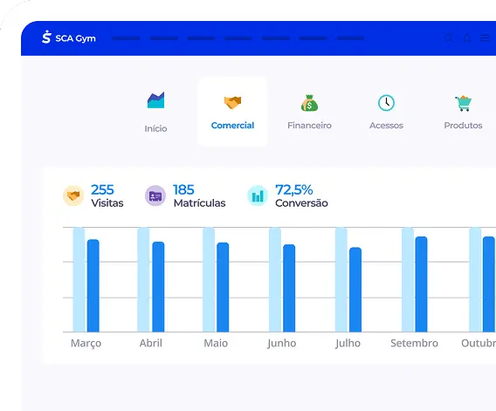Open the notifications bell icon
The image size is (496, 411).
(x=467, y=38)
